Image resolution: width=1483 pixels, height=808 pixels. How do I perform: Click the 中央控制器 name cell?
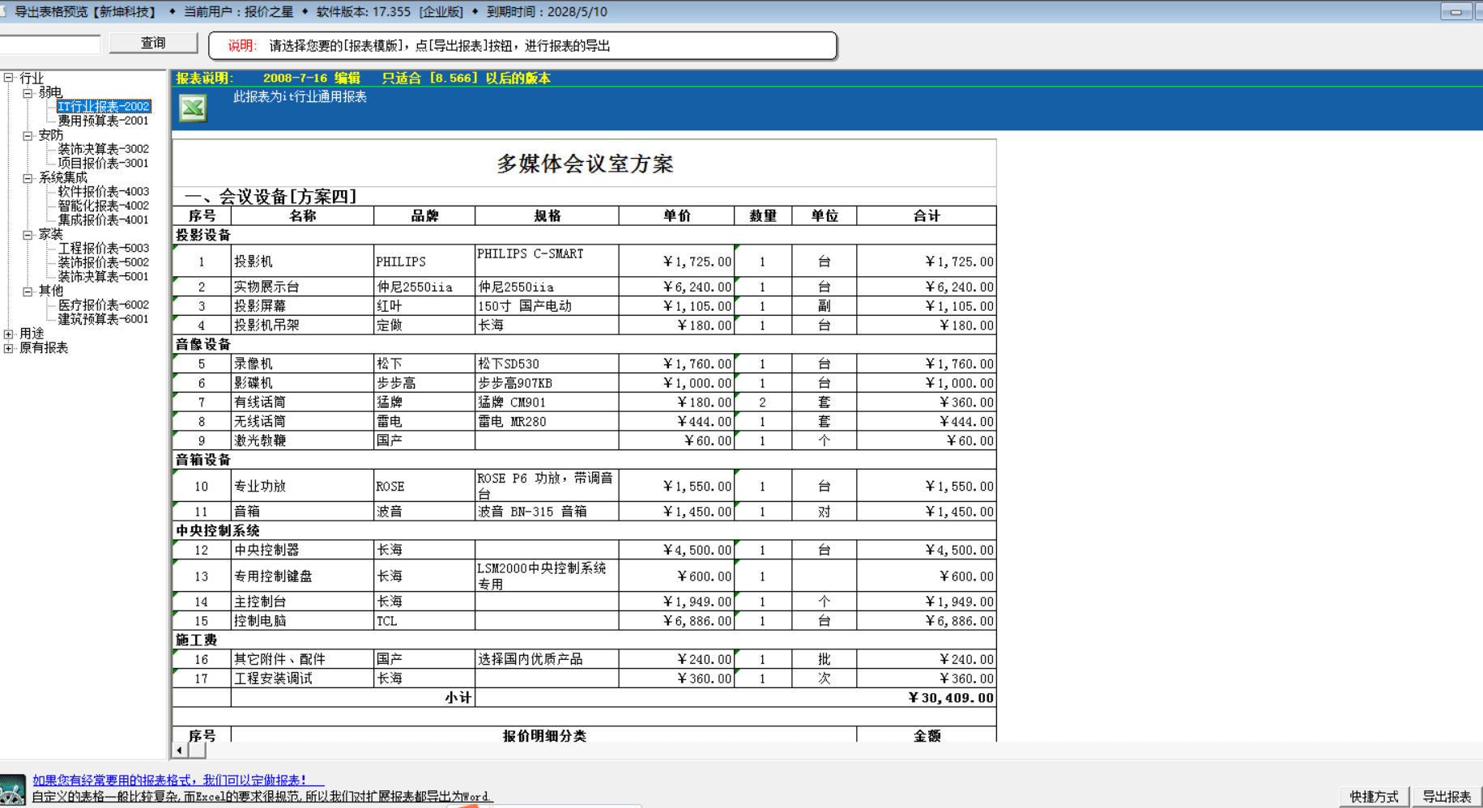(303, 550)
